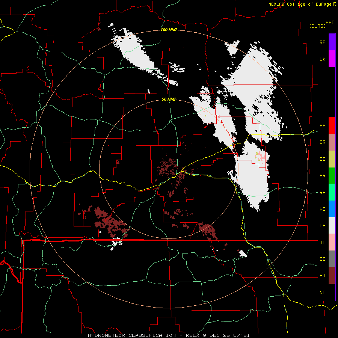Select the WS blue legend block

pos(332,209)
